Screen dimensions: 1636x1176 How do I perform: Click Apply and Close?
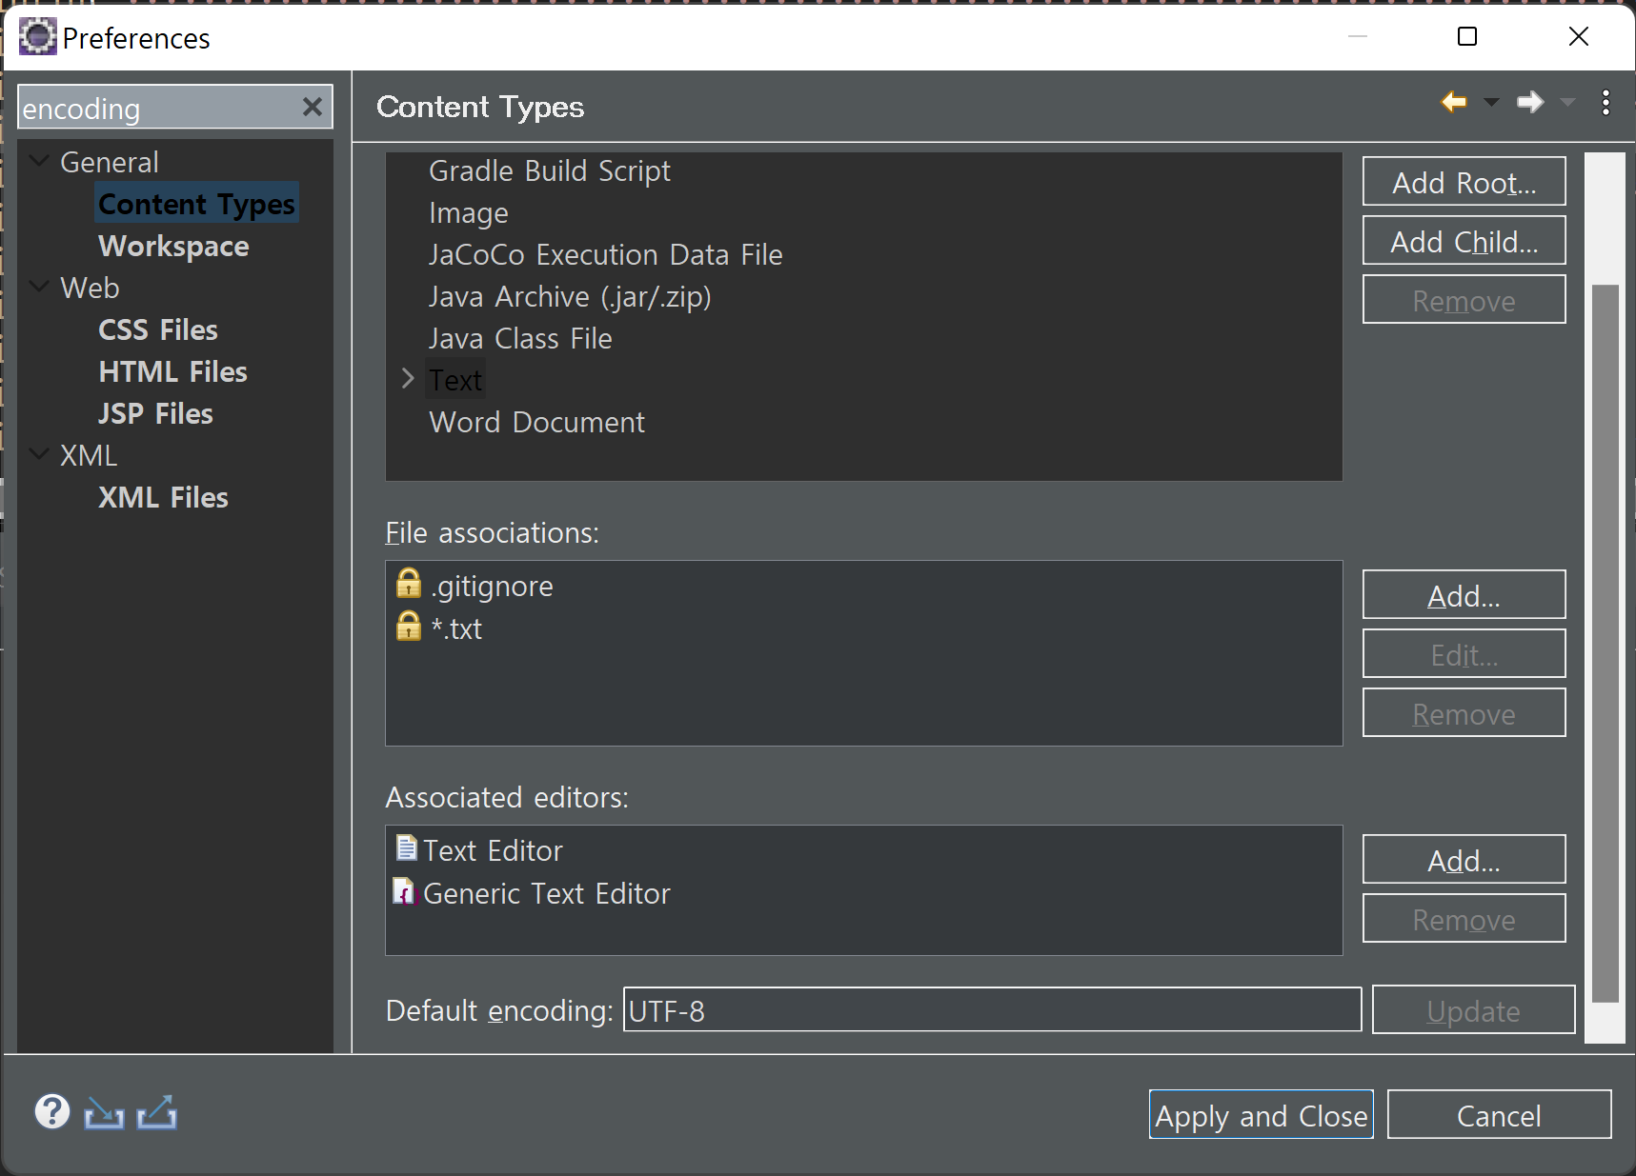coord(1262,1114)
